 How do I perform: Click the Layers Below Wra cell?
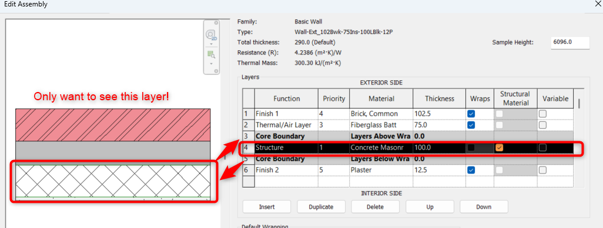(x=381, y=159)
